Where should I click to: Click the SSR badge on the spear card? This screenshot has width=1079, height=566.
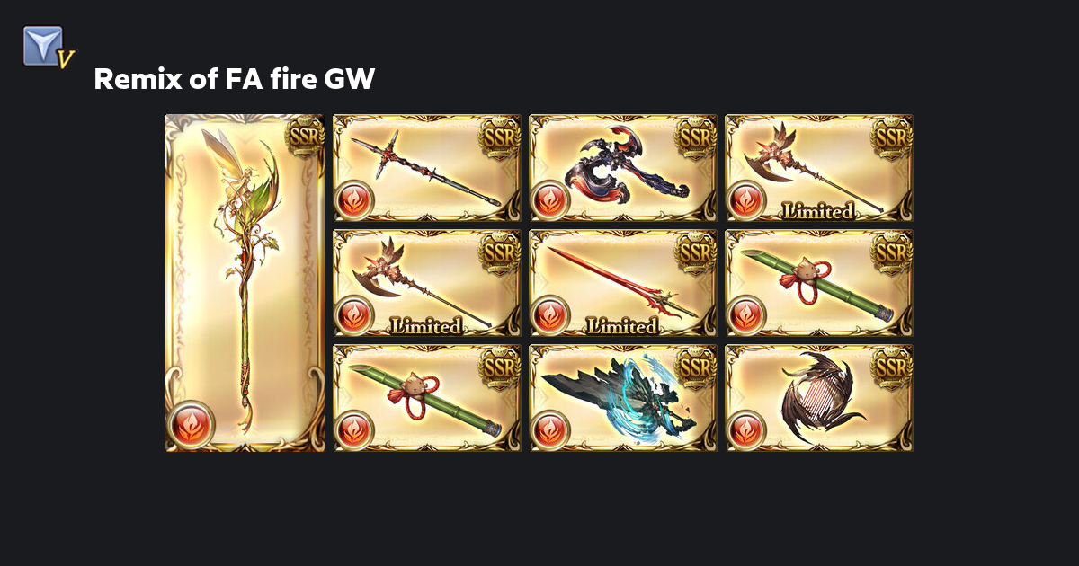click(500, 136)
